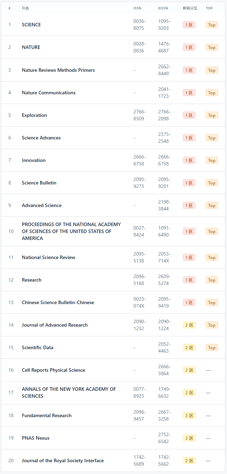Screen dimensions: 227x474
Task: Open the SCIENCE journal entry
Action: point(31,25)
